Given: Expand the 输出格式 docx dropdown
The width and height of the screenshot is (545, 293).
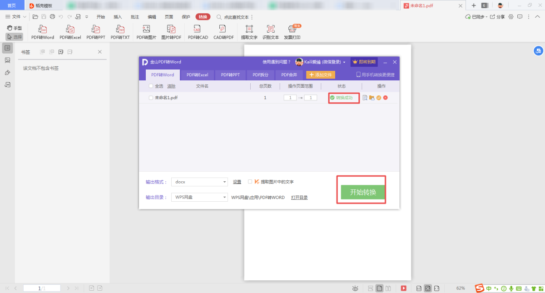Looking at the screenshot, I should [x=224, y=182].
